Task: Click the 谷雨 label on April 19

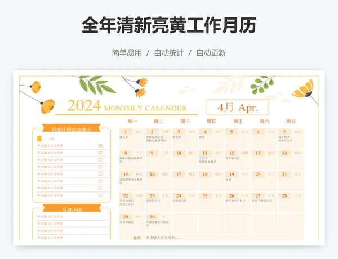Action: click(228, 180)
